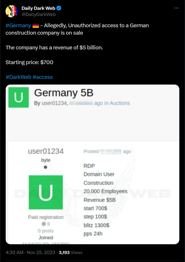This screenshot has height=262, width=185.
Task: Click the Germany 5B thread title
Action: click(x=64, y=93)
